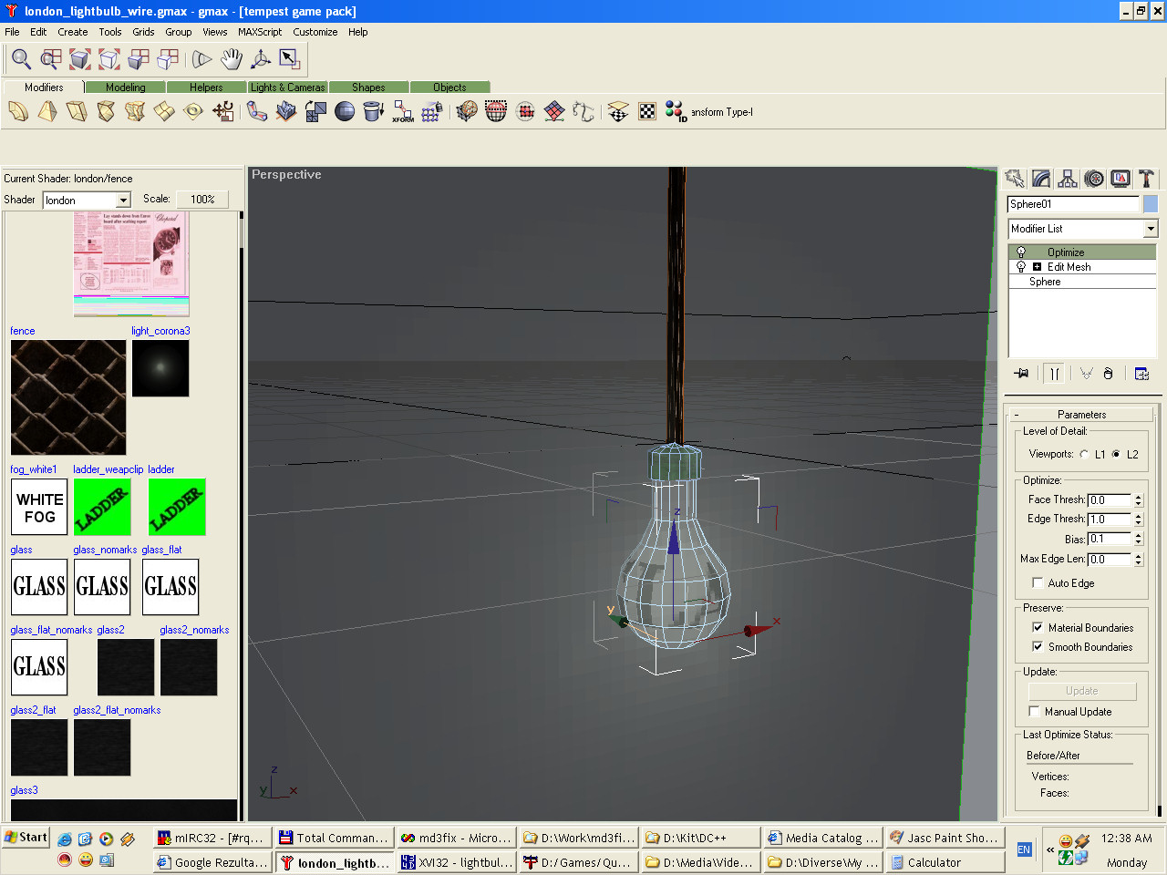Select the L1 viewport radio button
The width and height of the screenshot is (1167, 875).
(x=1084, y=455)
